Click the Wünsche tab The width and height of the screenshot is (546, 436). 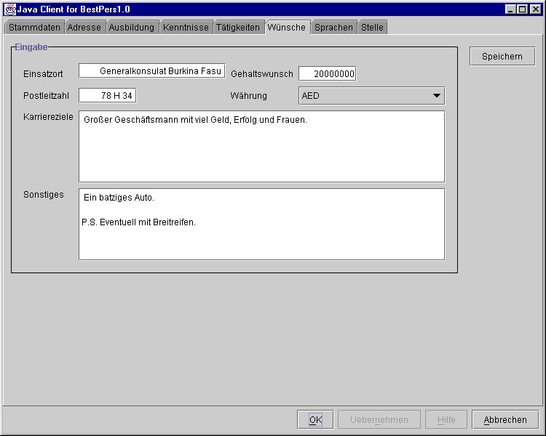287,27
